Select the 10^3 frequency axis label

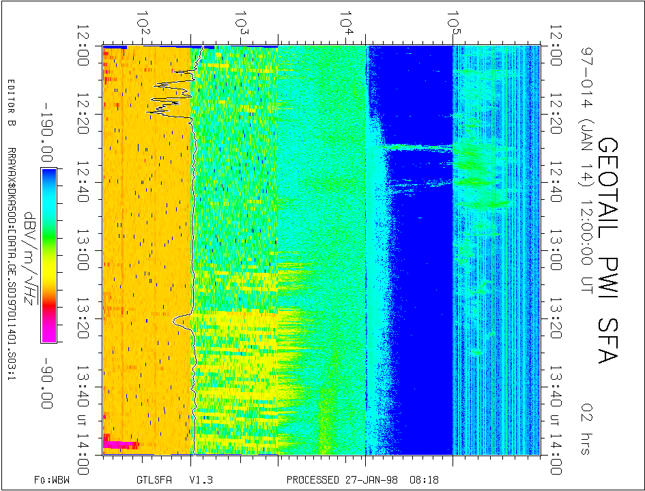tap(242, 24)
